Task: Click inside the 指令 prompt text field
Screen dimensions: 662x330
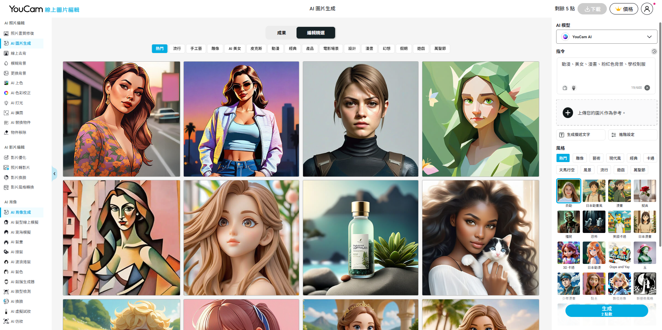Action: click(x=606, y=72)
